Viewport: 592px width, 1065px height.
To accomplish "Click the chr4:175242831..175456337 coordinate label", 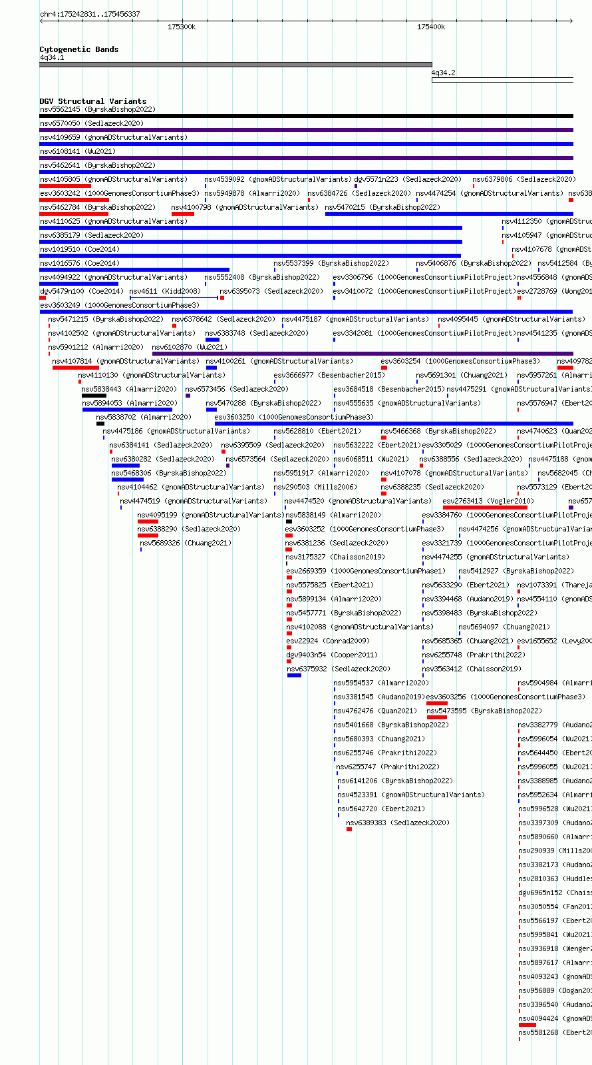I will coord(90,14).
